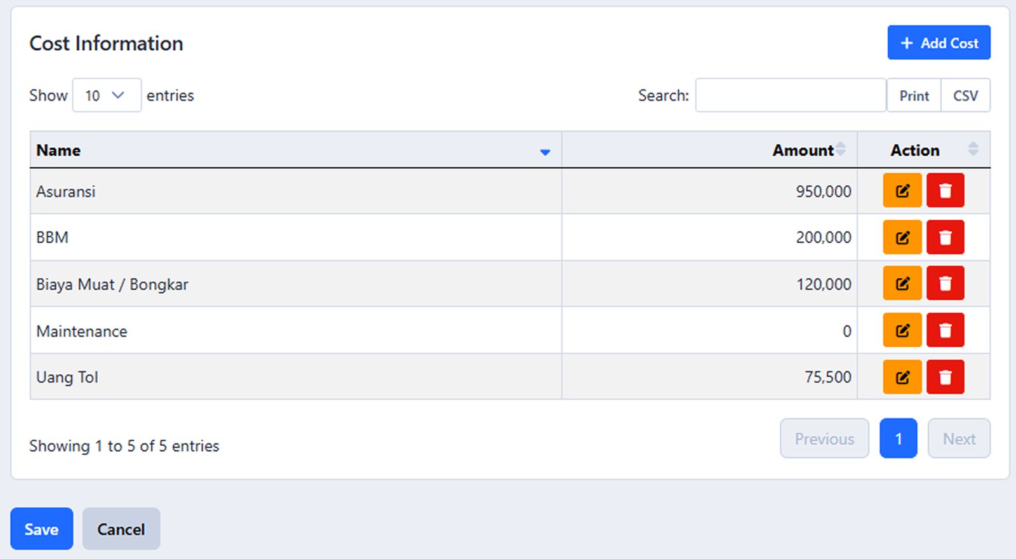
Task: Go to page 1 in pagination
Action: tap(898, 438)
